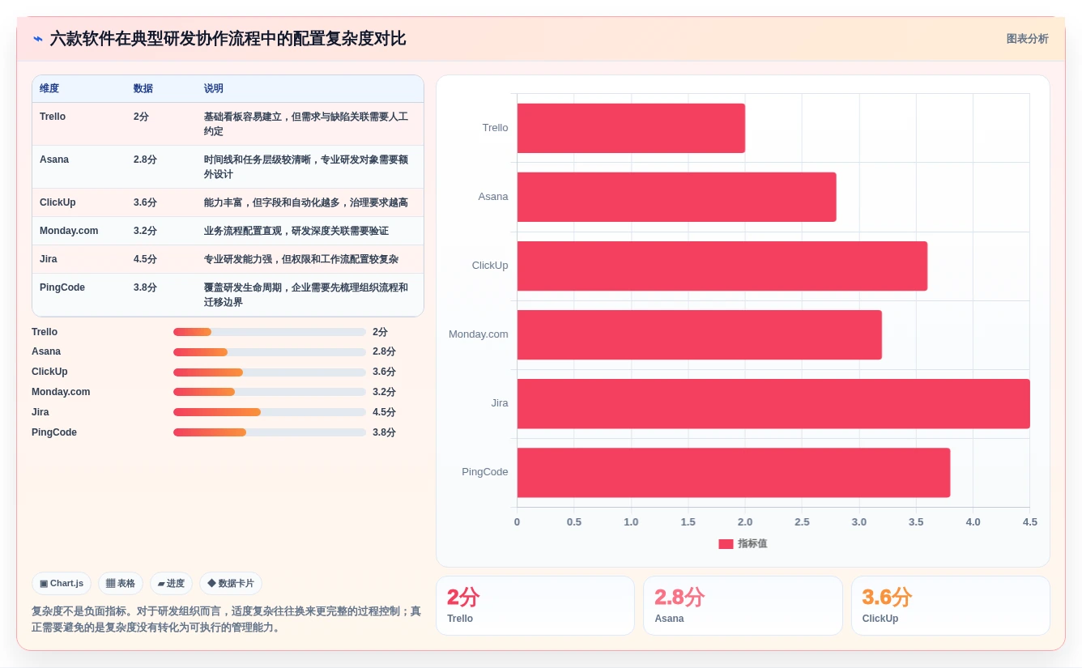
Task: Click the Jira axis label in chart
Action: pyautogui.click(x=500, y=403)
